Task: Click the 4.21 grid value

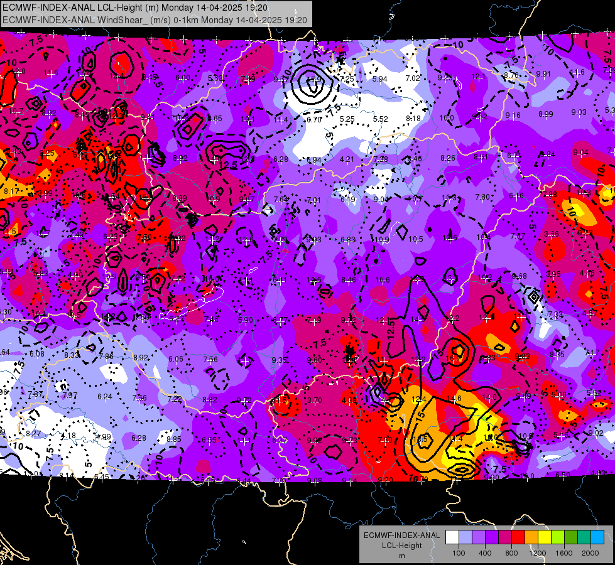Action: coord(347,159)
